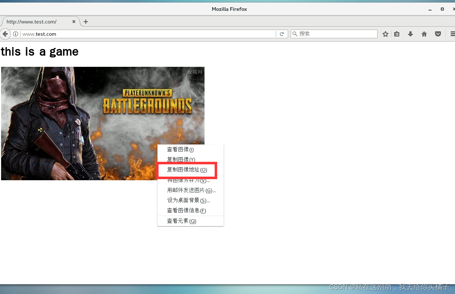The width and height of the screenshot is (455, 294).
Task: Choose 查看图像 from context menu
Action: pyautogui.click(x=190, y=150)
